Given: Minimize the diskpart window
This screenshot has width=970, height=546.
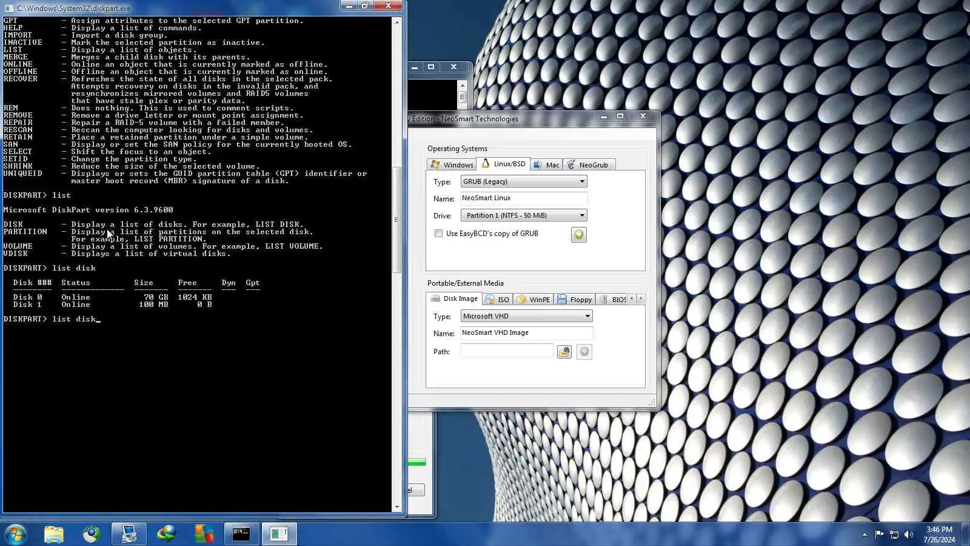Looking at the screenshot, I should point(349,6).
